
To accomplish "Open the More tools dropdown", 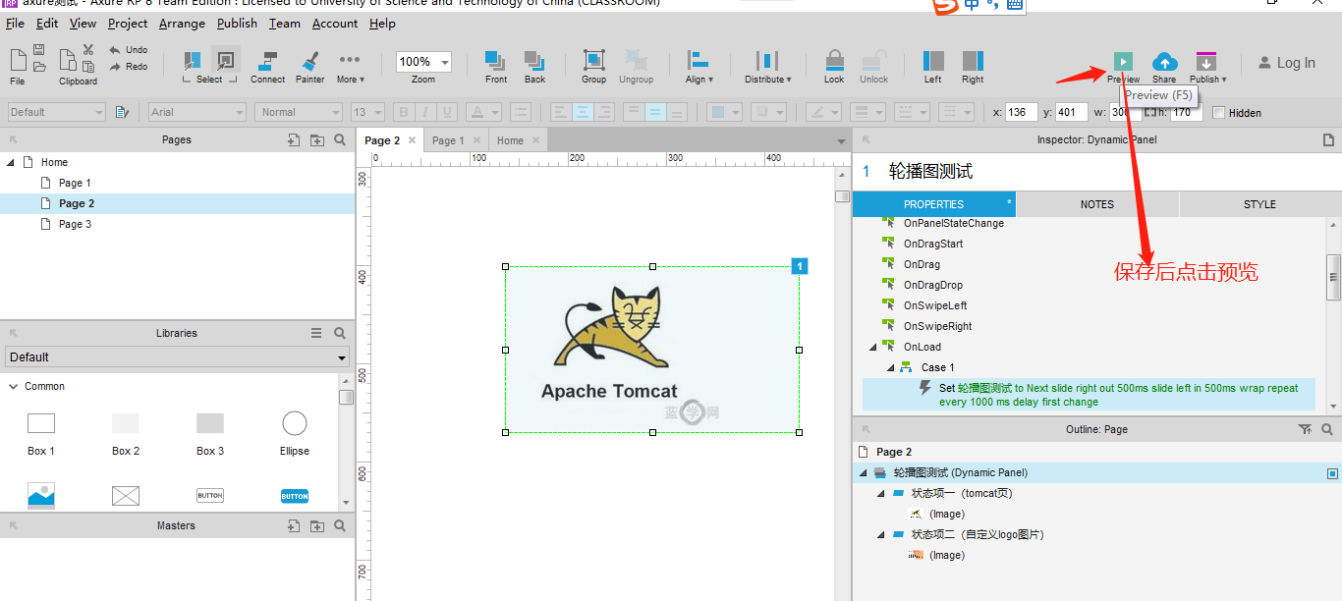I will pyautogui.click(x=350, y=67).
